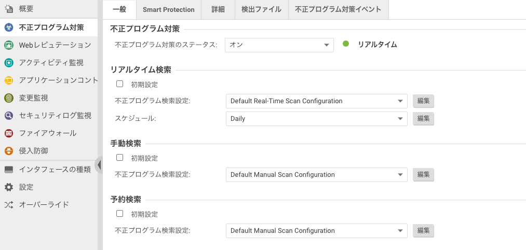Click the セキュリティログ監視 magnifier icon

(x=8, y=116)
